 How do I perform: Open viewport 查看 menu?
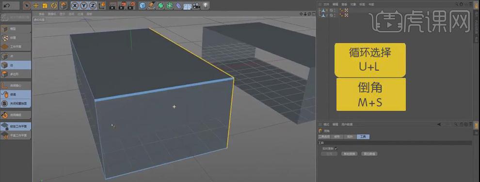click(x=41, y=14)
